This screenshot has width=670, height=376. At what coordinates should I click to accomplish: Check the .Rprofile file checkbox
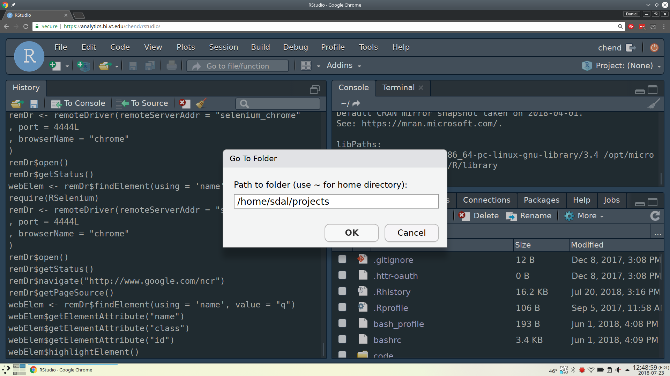342,307
